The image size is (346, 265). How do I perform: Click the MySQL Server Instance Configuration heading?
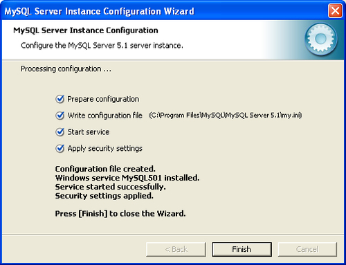[x=86, y=30]
